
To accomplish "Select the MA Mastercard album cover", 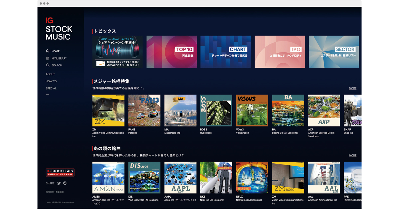I will click(x=180, y=110).
